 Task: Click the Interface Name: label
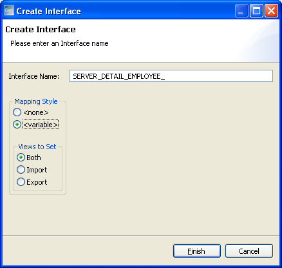(x=34, y=76)
